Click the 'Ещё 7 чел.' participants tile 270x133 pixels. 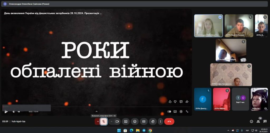point(240,99)
